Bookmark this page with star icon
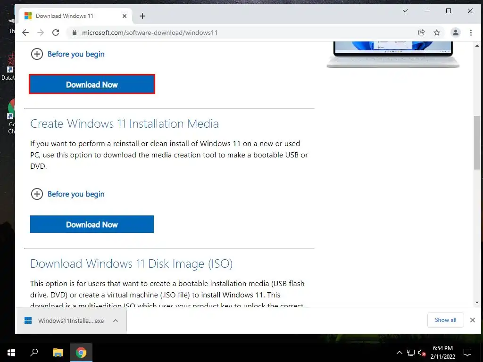The width and height of the screenshot is (483, 362). tap(437, 33)
